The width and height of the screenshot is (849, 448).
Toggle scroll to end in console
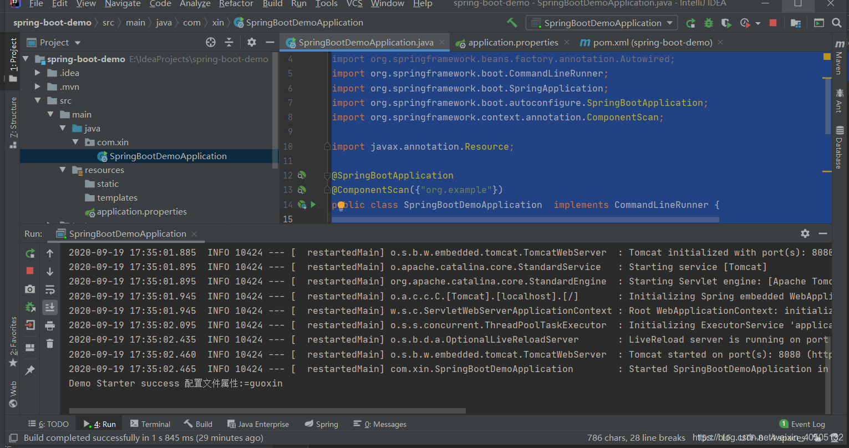pyautogui.click(x=50, y=307)
